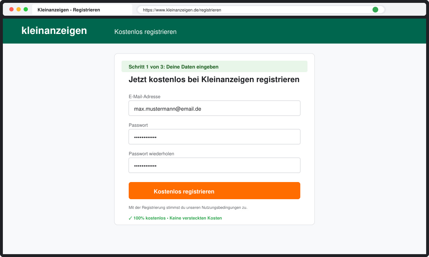Screen dimensions: 429x257
Task: Click the red close window button
Action: point(11,9)
